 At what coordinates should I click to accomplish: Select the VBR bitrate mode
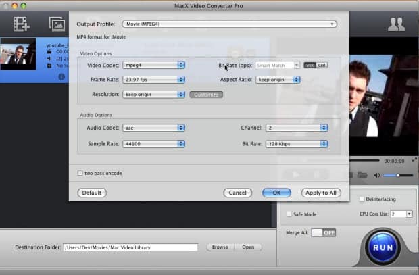(310, 66)
